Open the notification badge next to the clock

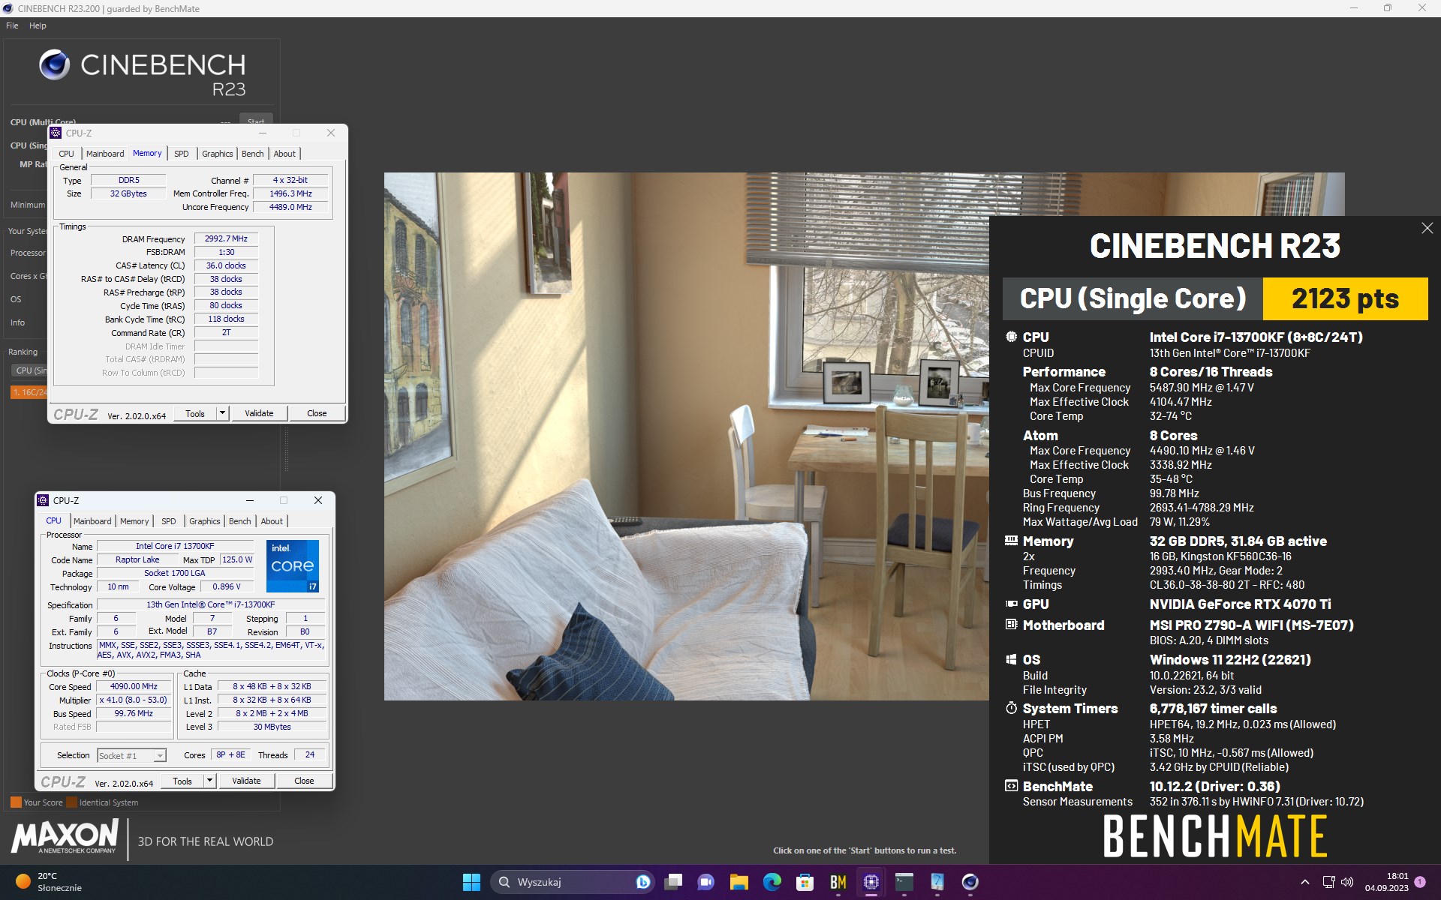(1420, 882)
